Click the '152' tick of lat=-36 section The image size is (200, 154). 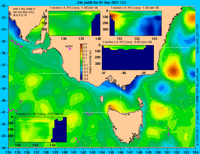137,38
